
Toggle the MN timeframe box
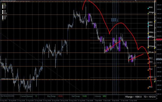3,5
